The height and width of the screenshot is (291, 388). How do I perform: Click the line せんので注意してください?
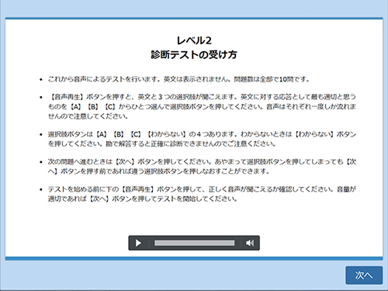click(x=88, y=116)
